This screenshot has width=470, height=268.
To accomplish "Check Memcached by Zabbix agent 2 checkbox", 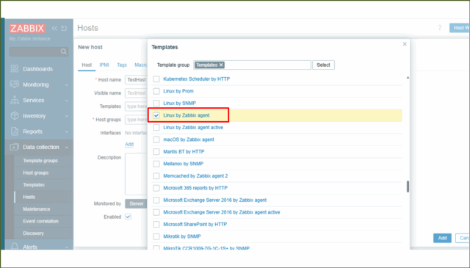I will [x=156, y=176].
